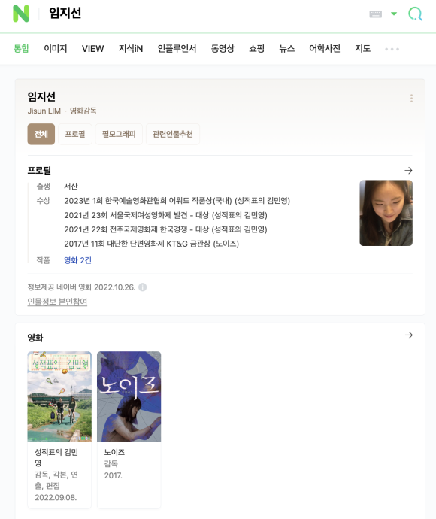Open profile details via 프로필 arrow
This screenshot has width=436, height=519.
pyautogui.click(x=408, y=171)
